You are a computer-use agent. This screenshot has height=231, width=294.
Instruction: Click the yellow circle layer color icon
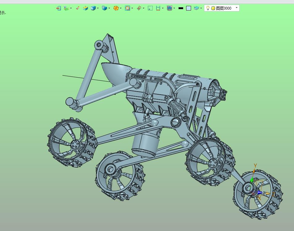pos(213,8)
